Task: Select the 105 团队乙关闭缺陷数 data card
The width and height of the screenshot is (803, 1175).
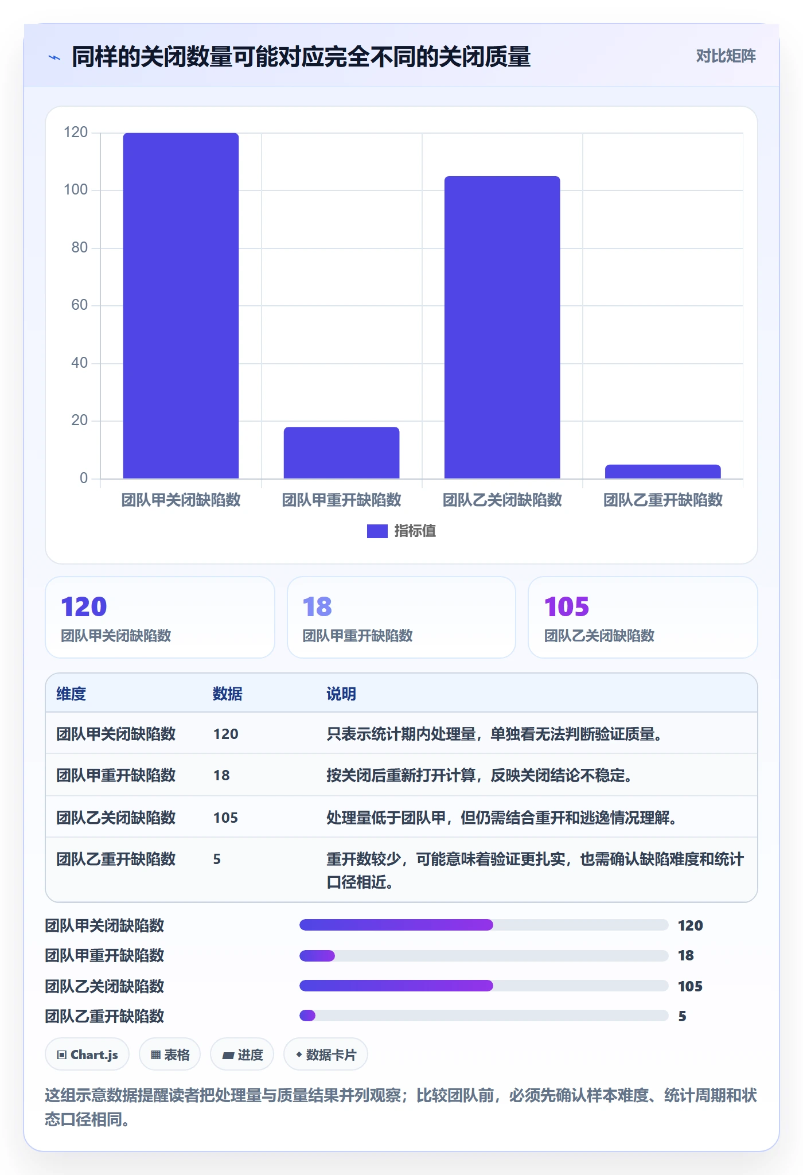Action: point(642,617)
